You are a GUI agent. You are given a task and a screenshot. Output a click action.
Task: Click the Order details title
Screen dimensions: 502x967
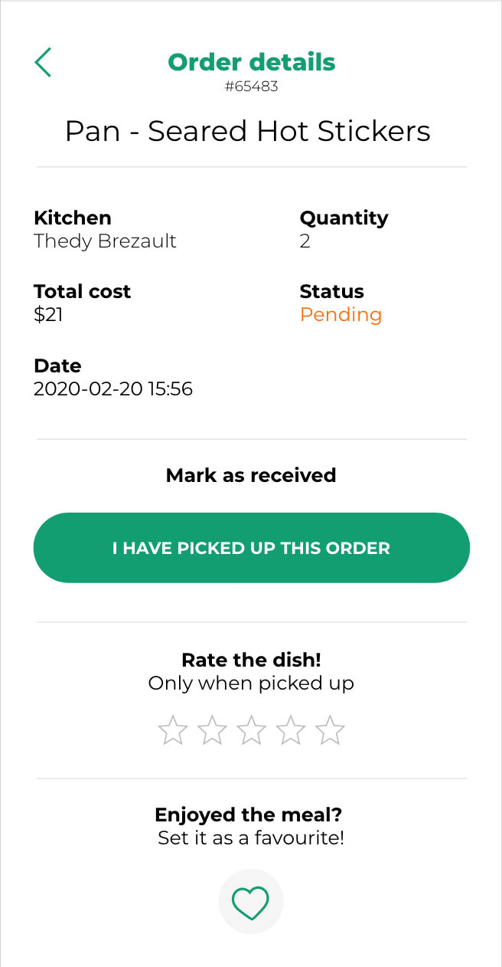pyautogui.click(x=251, y=62)
